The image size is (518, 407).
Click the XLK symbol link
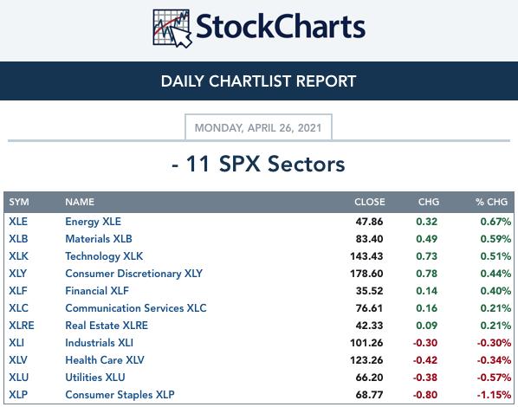18,256
